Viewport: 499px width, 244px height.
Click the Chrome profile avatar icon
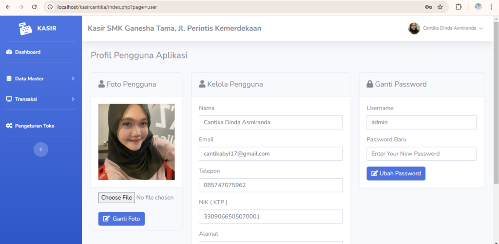point(478,7)
